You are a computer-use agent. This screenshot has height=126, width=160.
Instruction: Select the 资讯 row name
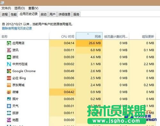[x=15, y=50]
